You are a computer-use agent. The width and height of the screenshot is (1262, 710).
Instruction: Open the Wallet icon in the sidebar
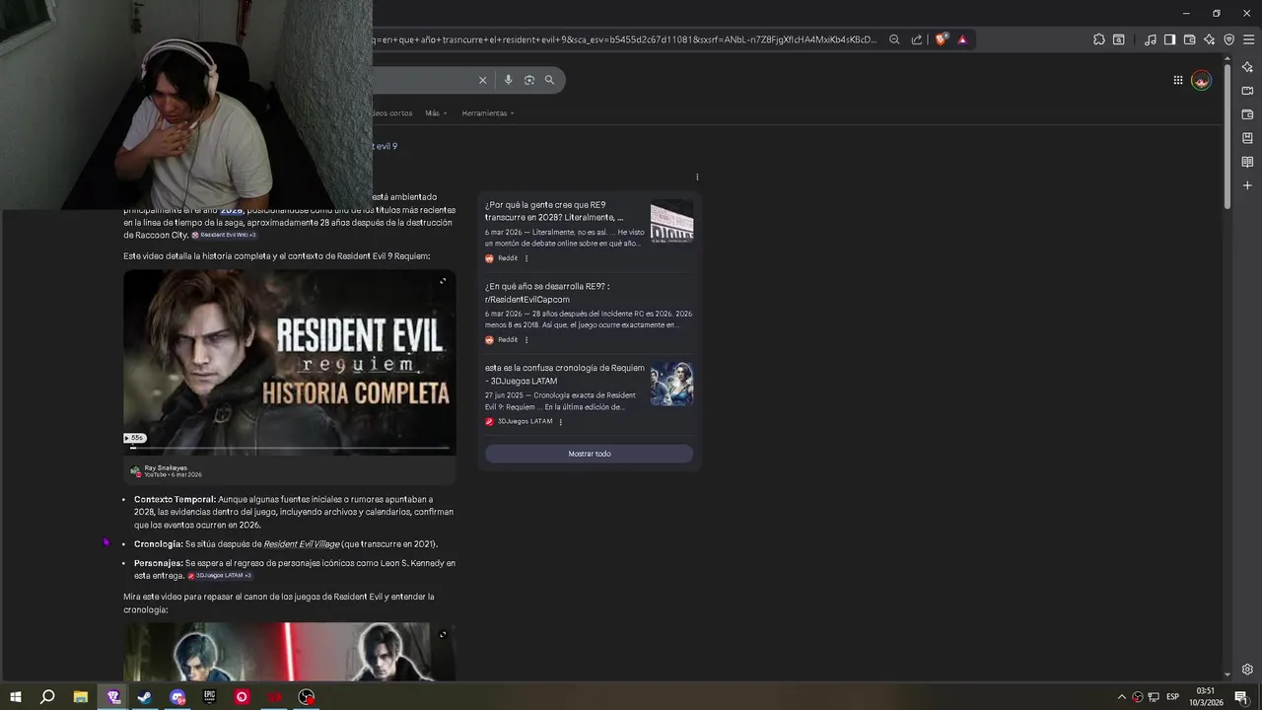coord(1247,114)
